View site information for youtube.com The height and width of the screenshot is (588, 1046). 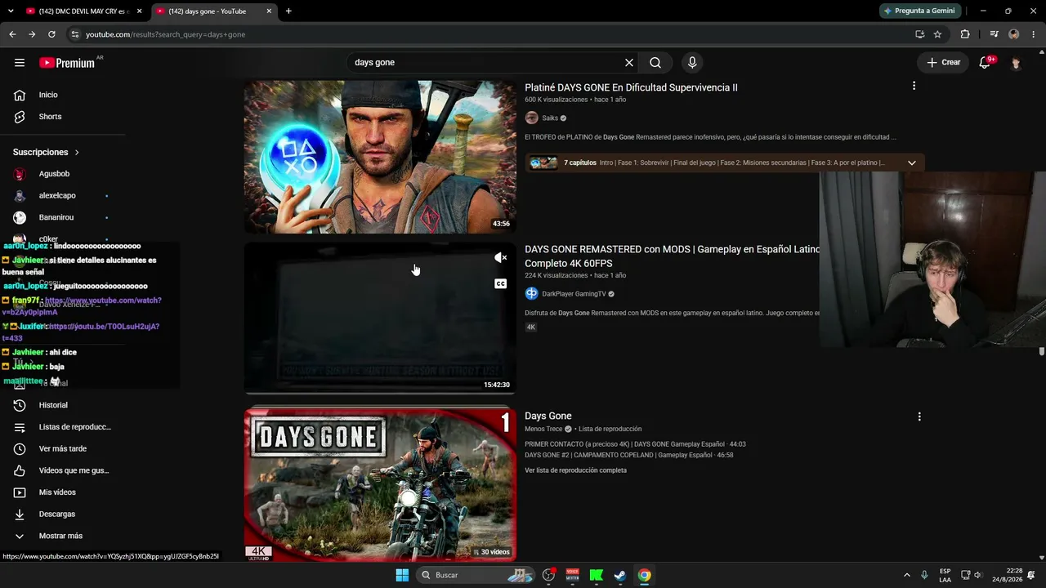click(x=74, y=34)
